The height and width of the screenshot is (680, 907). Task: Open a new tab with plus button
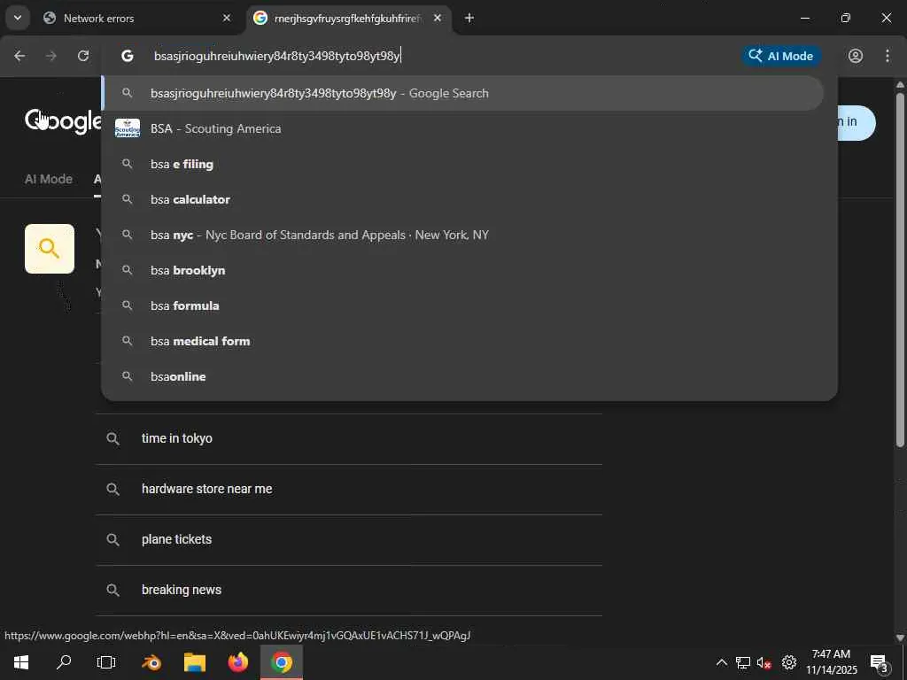pyautogui.click(x=469, y=18)
